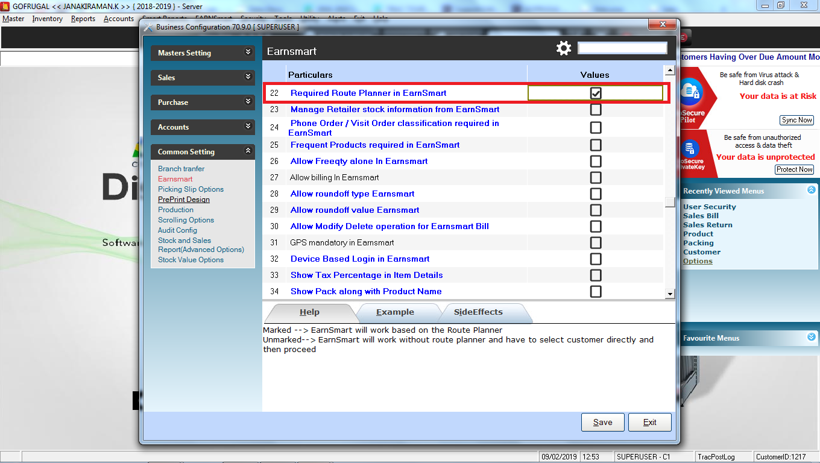Open Audit Config settings

click(177, 230)
